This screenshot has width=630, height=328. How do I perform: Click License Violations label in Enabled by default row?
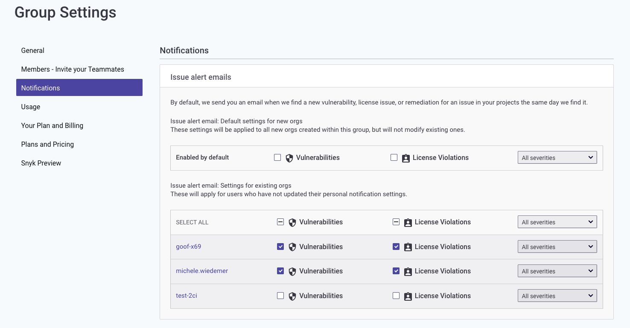[440, 157]
